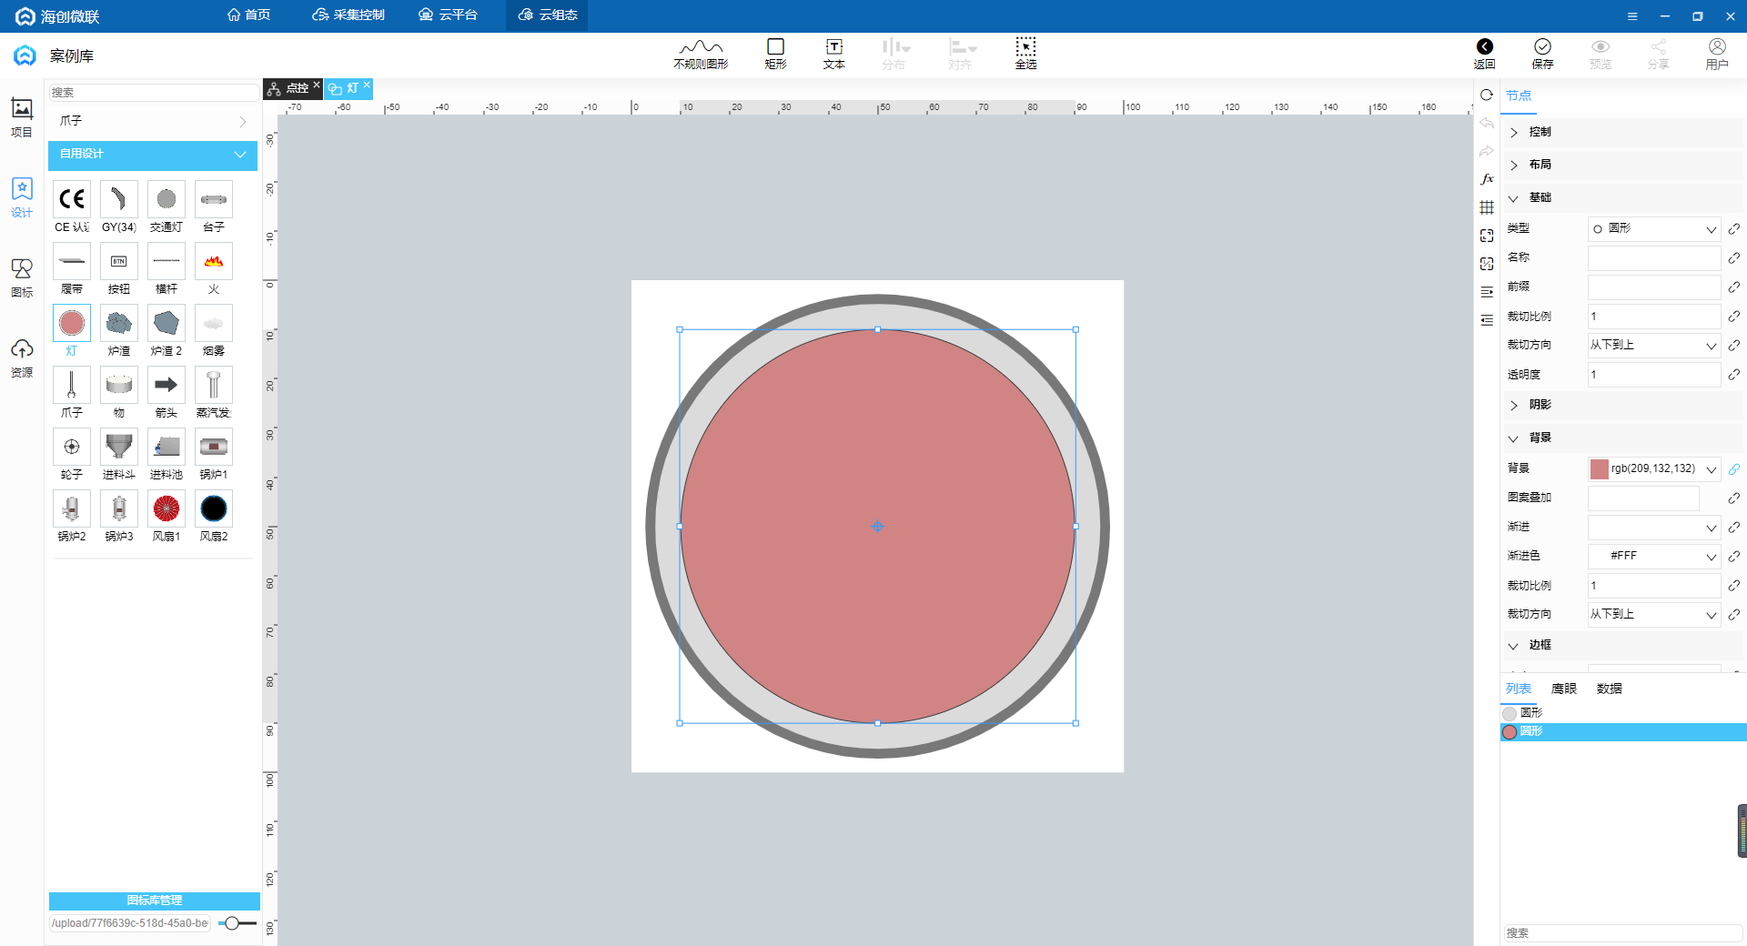Click the slider beside the upload path field
Screen dimensions: 1747x946
pos(237,923)
